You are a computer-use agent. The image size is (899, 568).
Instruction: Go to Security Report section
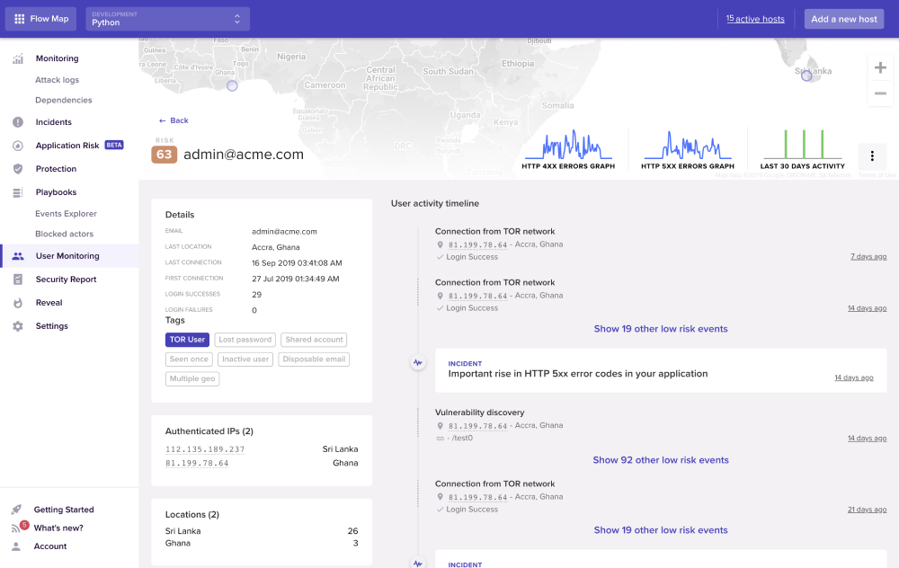(66, 280)
